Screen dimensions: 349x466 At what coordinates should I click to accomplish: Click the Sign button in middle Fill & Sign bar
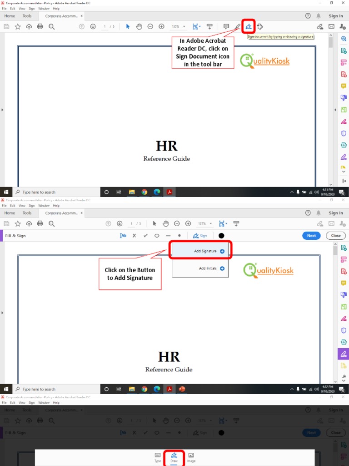pyautogui.click(x=200, y=236)
